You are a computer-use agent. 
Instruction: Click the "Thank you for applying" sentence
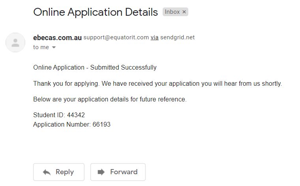point(157,83)
